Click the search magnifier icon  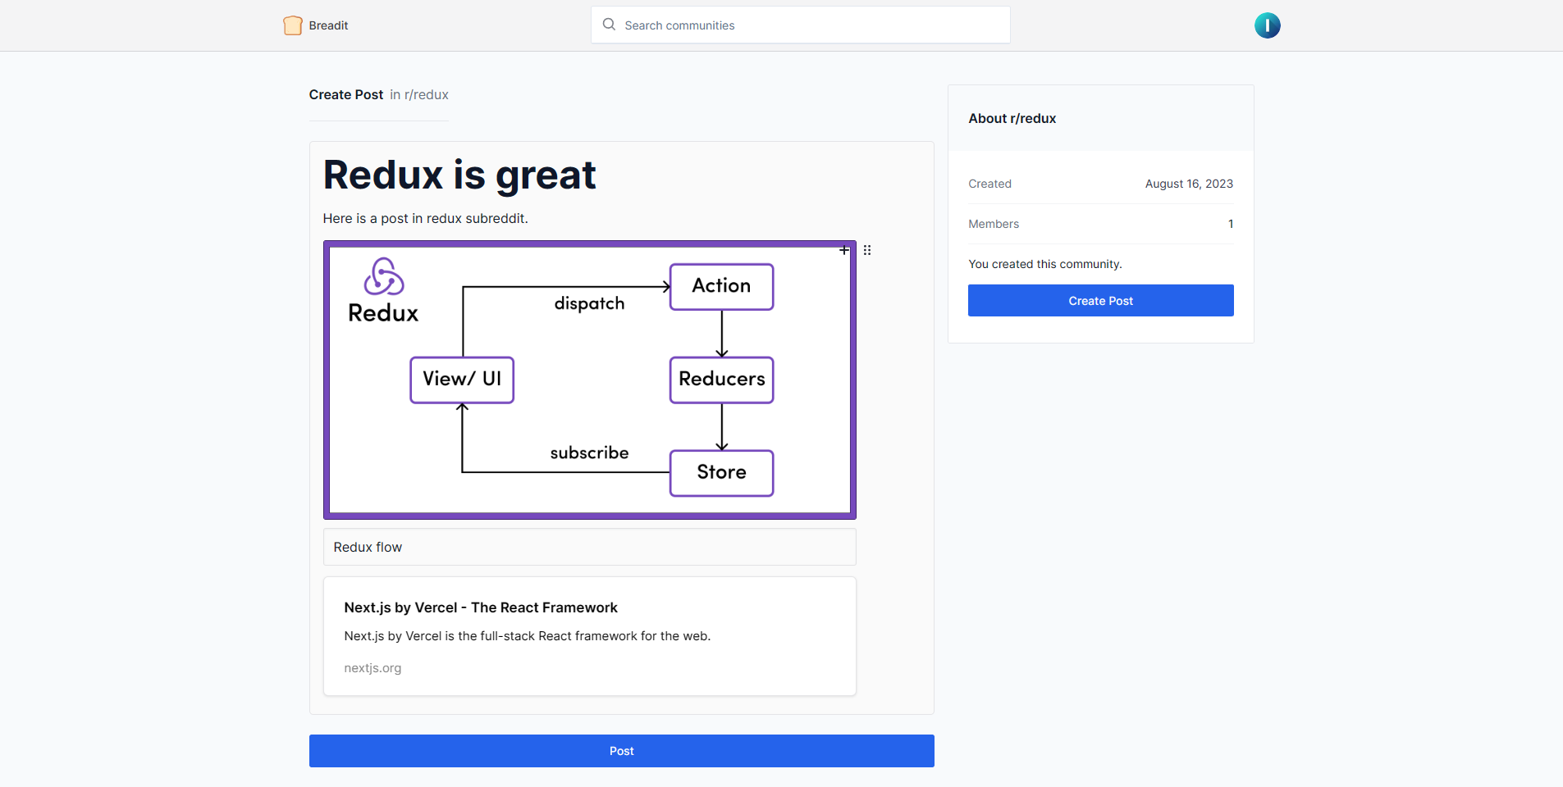point(609,25)
